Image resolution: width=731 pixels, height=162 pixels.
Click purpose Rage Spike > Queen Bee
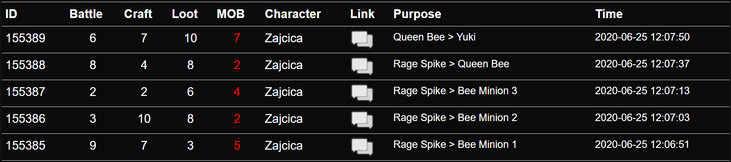tap(451, 64)
